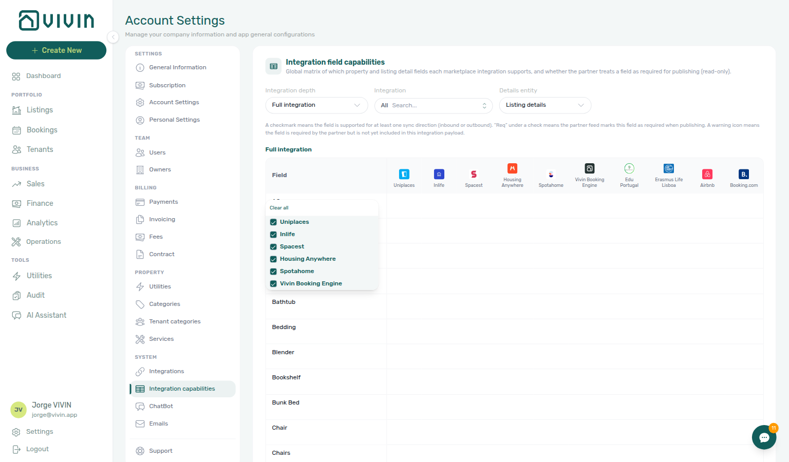The height and width of the screenshot is (462, 789).
Task: Toggle the Integration selector arrows
Action: 484,106
